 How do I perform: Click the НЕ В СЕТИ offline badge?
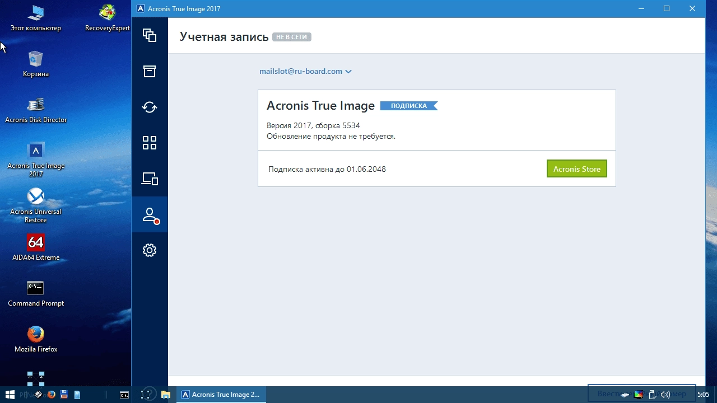click(x=292, y=37)
